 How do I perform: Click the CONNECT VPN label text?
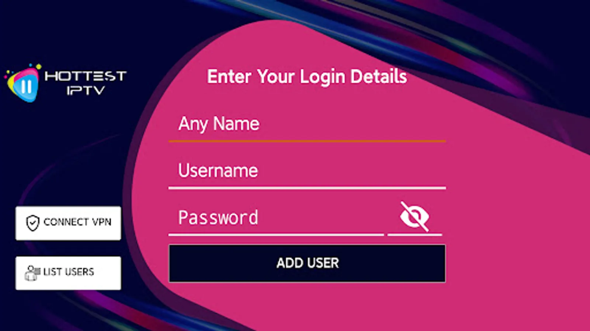tap(77, 222)
